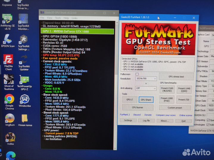Toggle the Vulkan technologies checkbox in GPU-Z

pyautogui.click(x=208, y=125)
